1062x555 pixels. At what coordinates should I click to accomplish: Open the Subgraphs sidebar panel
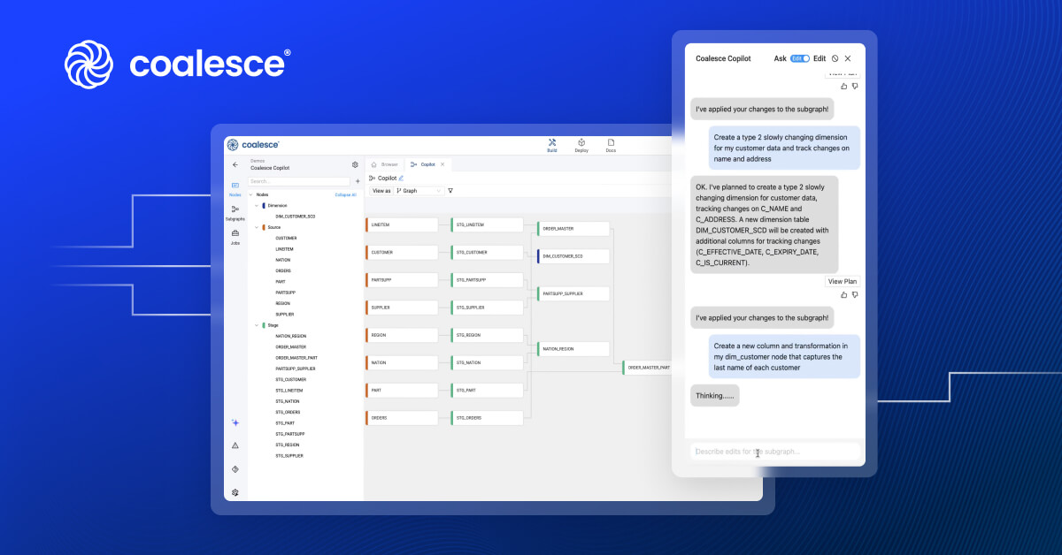point(235,211)
